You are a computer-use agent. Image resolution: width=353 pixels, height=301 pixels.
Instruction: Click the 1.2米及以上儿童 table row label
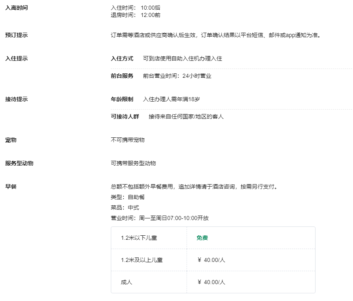[141, 260]
